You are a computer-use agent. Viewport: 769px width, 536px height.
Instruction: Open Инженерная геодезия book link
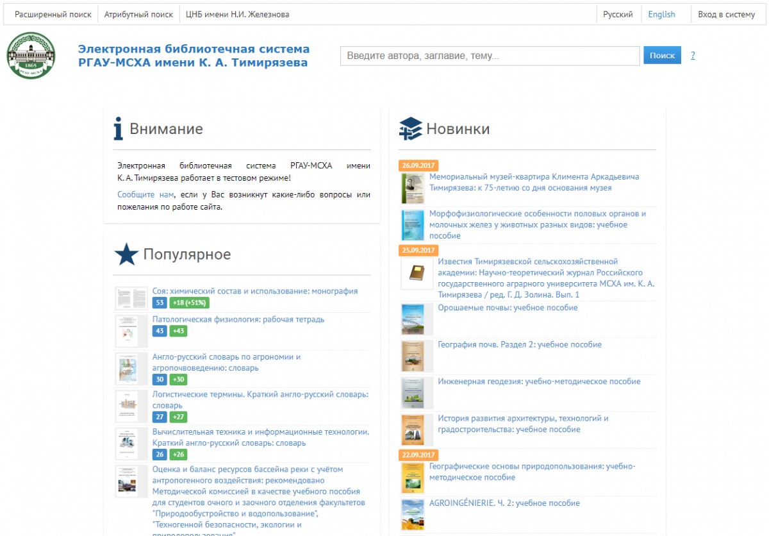[538, 381]
